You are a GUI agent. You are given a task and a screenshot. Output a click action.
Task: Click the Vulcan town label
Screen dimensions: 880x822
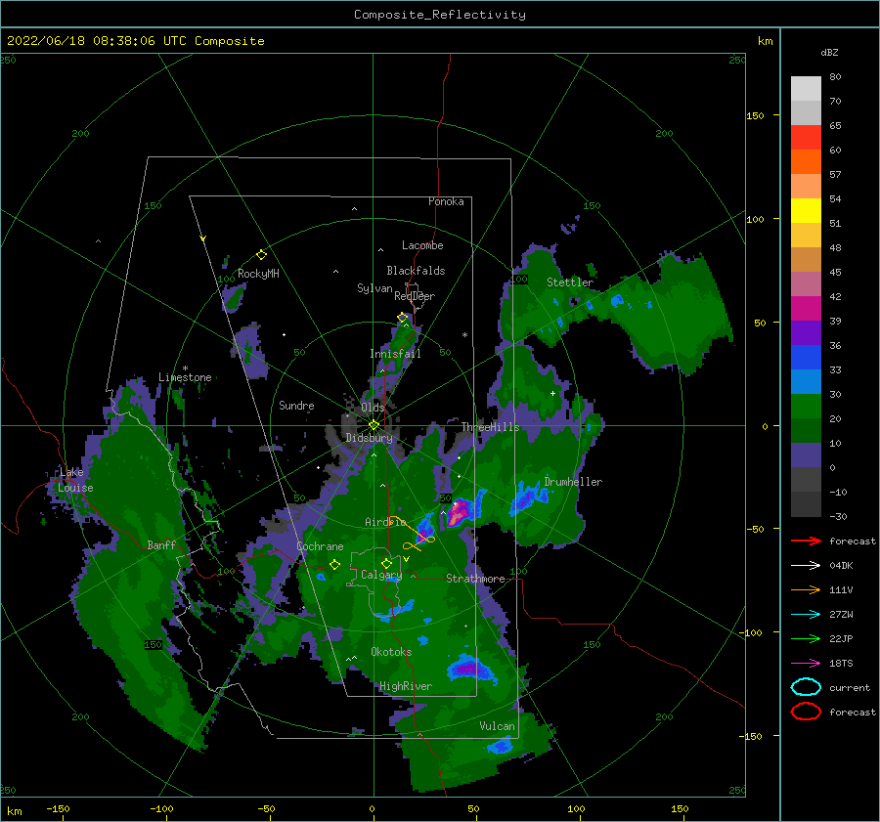(497, 726)
